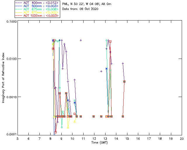Click the x-axis tick label 16
Viewport: 187px width, 150px height.
click(x=138, y=139)
